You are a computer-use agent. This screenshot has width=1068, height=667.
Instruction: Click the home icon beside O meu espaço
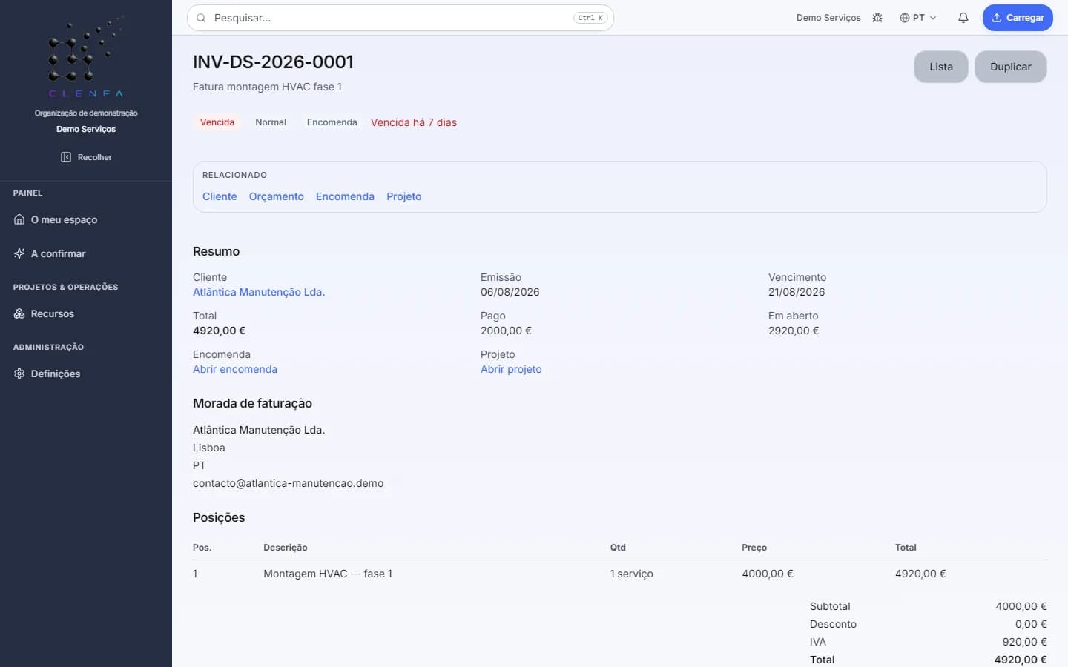[19, 219]
